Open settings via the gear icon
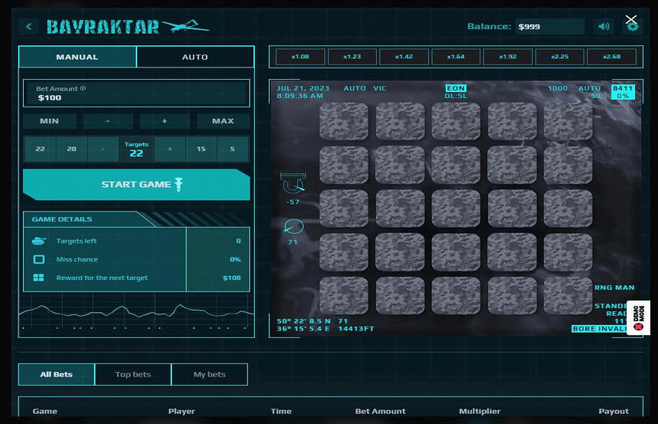 (x=633, y=28)
